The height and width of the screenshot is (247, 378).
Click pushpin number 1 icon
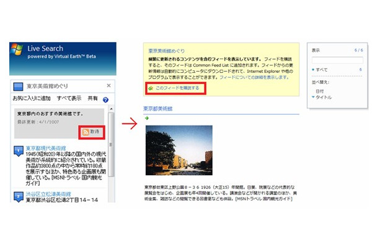[x=19, y=151]
